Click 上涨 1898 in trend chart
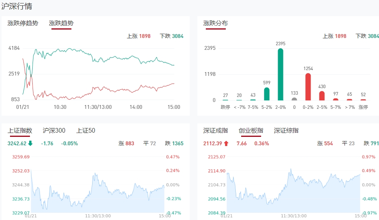 tap(139, 36)
